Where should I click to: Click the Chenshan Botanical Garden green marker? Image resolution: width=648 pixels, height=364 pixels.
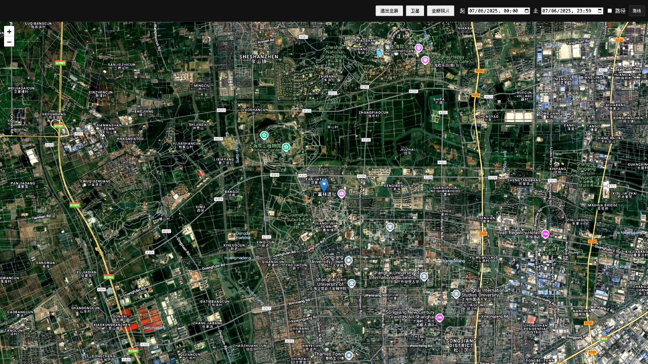[286, 147]
